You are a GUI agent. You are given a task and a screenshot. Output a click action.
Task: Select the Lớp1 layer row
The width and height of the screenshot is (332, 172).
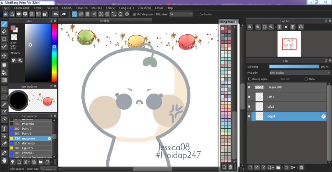click(x=287, y=97)
